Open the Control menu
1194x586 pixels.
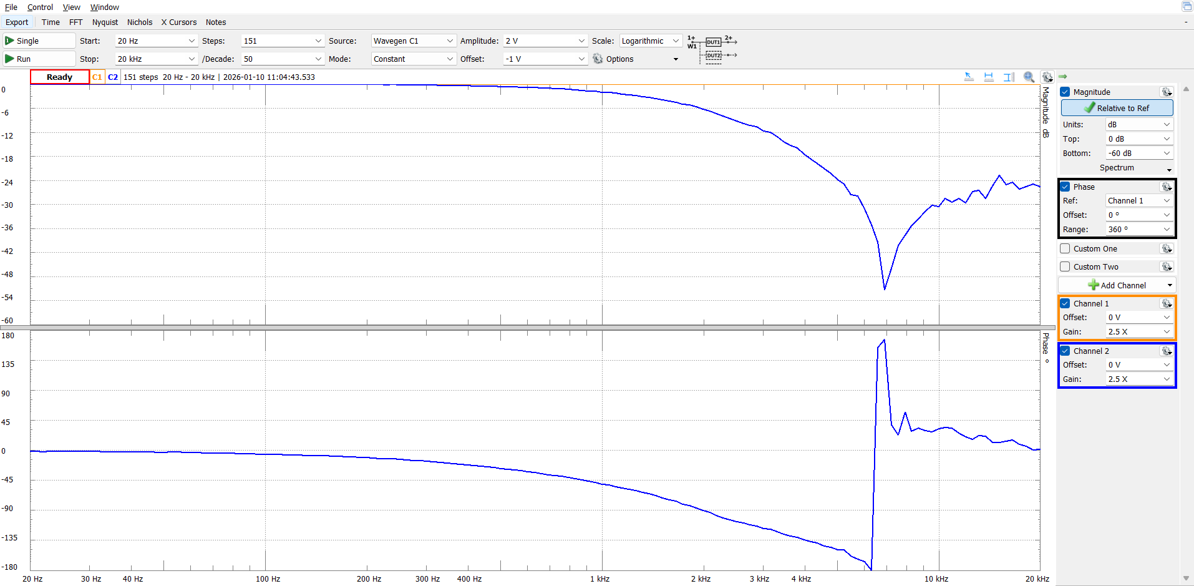(40, 7)
